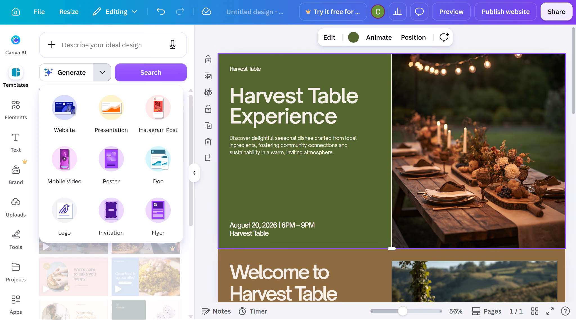
Task: Click the zoom slider handle
Action: [403, 311]
